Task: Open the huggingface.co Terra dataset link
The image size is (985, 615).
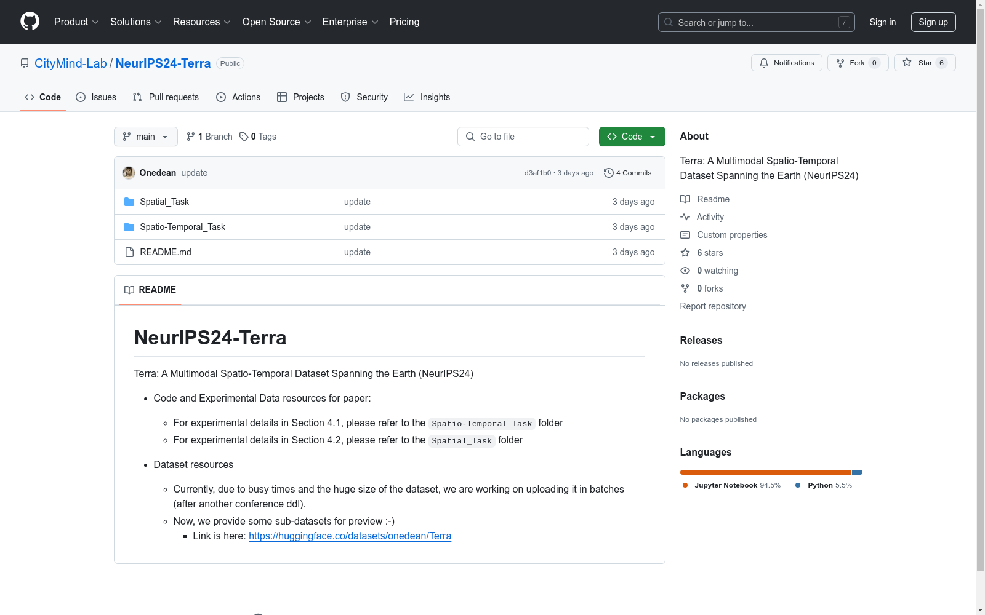Action: [350, 536]
